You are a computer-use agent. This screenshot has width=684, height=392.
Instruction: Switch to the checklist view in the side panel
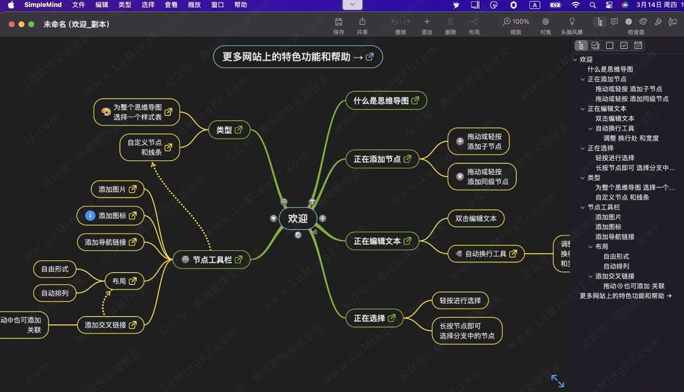tap(595, 45)
